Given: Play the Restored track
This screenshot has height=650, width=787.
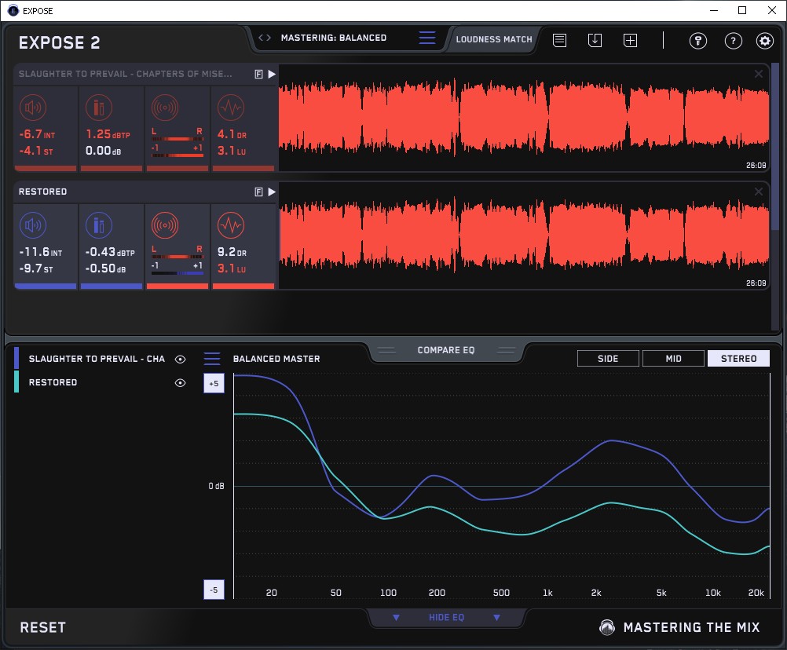Looking at the screenshot, I should coord(272,192).
